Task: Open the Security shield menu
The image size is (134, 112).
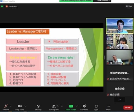Action: (38, 106)
